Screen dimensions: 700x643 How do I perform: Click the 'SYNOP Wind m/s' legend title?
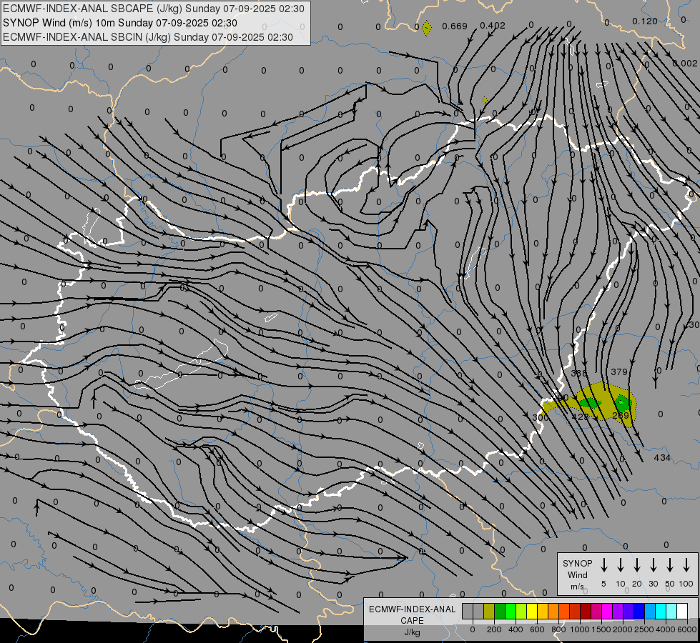(577, 574)
